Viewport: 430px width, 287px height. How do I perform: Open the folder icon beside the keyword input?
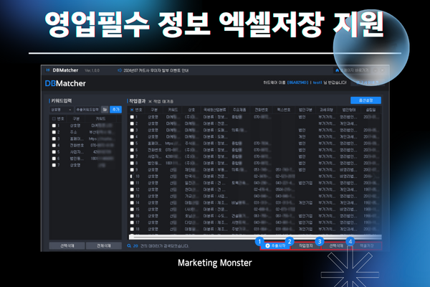[105, 110]
